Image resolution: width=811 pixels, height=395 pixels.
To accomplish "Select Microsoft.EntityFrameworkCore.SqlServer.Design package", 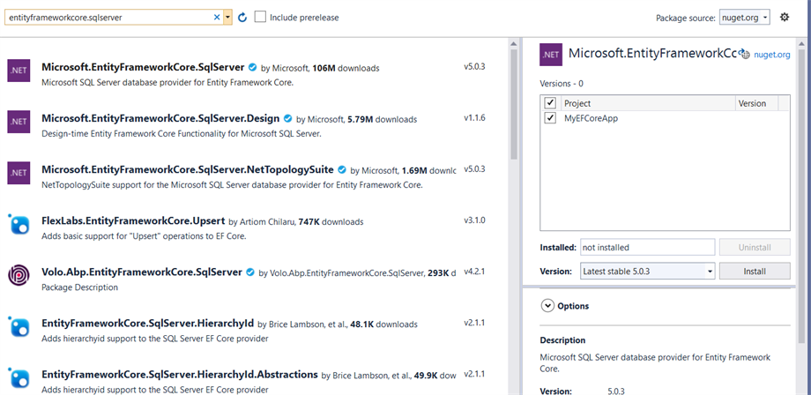I will pos(160,119).
